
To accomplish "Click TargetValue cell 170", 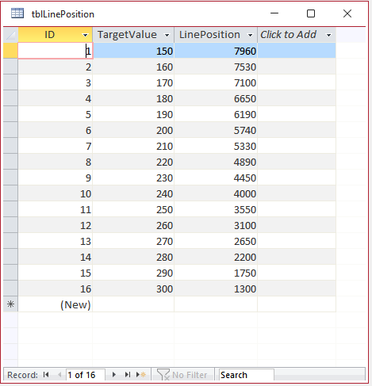I will [133, 82].
